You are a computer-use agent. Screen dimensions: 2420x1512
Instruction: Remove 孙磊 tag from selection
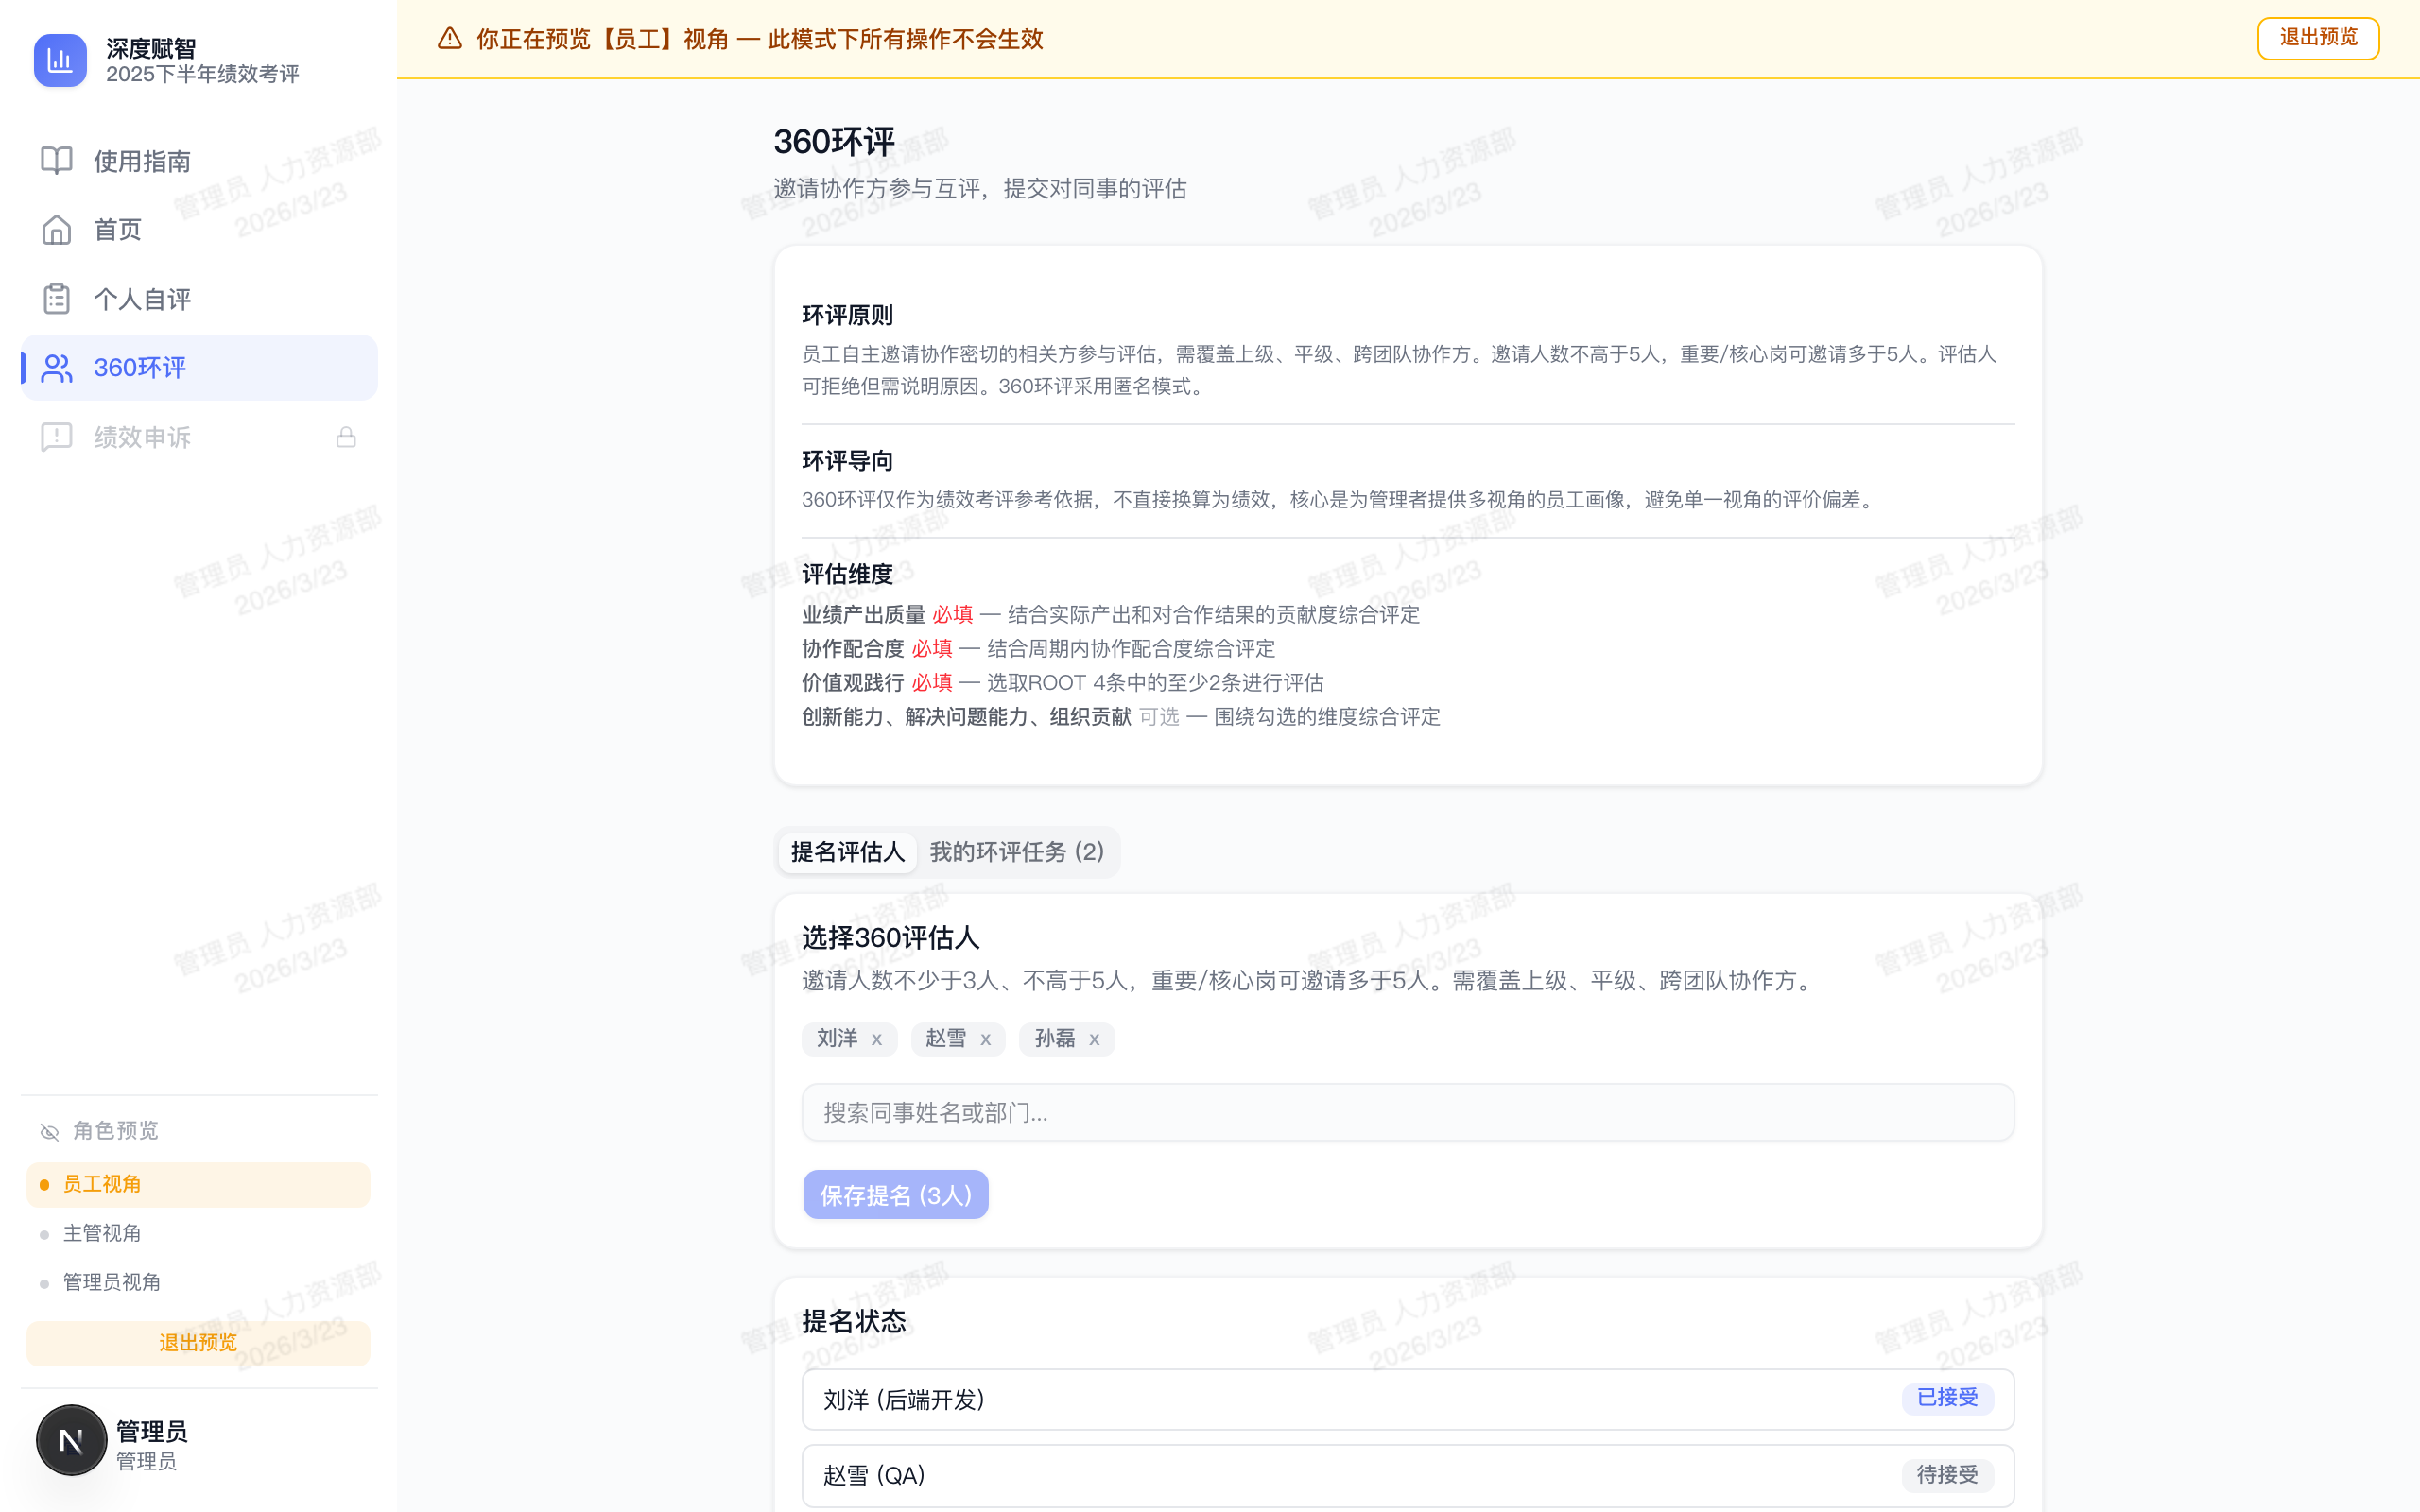(1094, 1039)
